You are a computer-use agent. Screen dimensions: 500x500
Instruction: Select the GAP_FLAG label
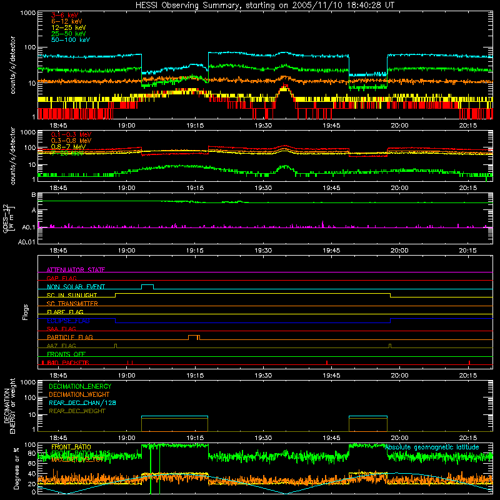(61, 278)
